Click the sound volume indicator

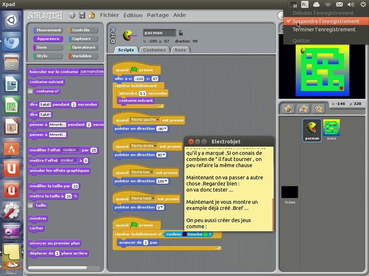click(x=351, y=5)
